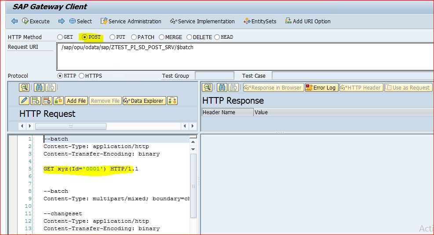
Task: Click Find Next icon in HTTP Request panel
Action: 51,87
